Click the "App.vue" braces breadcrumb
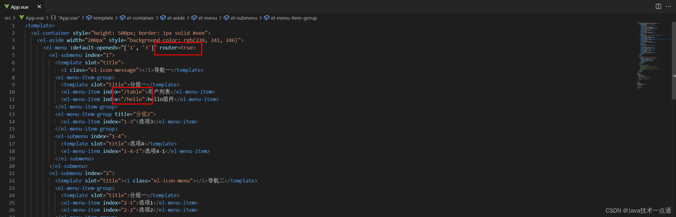 coord(65,18)
